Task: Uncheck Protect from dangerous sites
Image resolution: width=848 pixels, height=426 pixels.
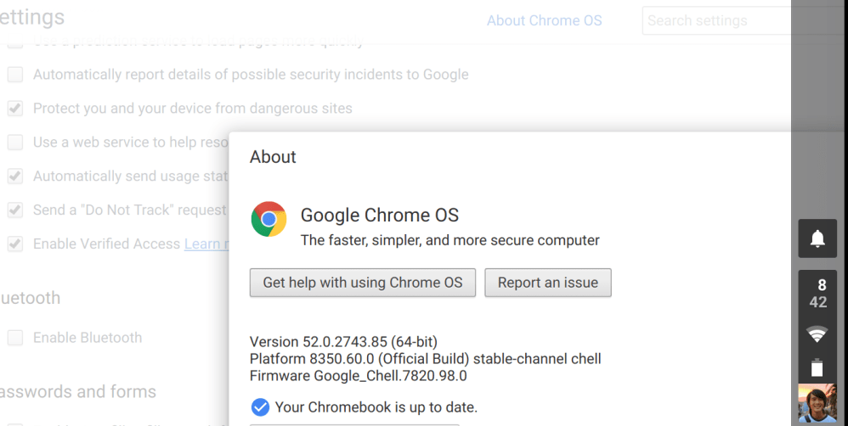Action: pyautogui.click(x=15, y=109)
